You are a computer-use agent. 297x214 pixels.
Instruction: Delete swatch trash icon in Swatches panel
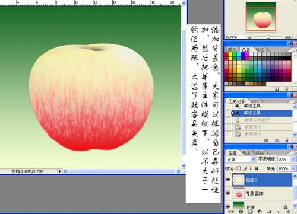(x=286, y=89)
